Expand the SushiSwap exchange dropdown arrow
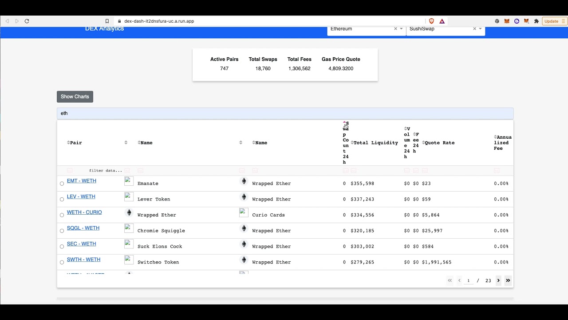568x320 pixels. (480, 29)
